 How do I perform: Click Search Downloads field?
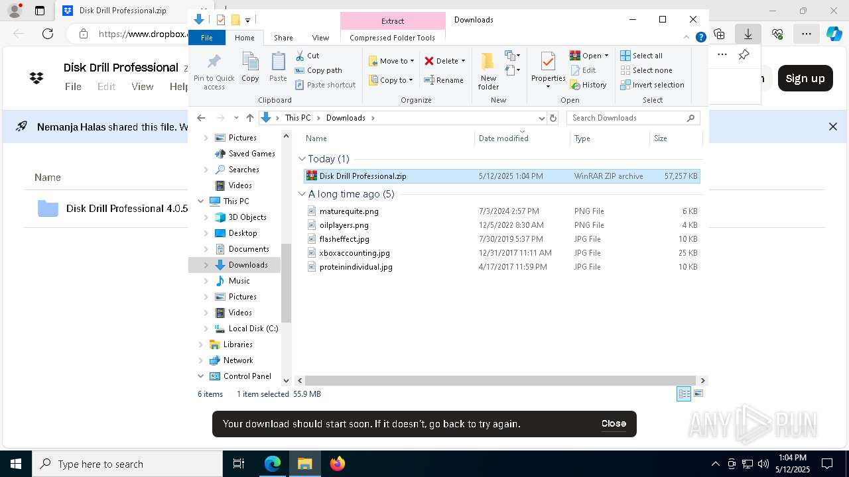[x=633, y=118]
